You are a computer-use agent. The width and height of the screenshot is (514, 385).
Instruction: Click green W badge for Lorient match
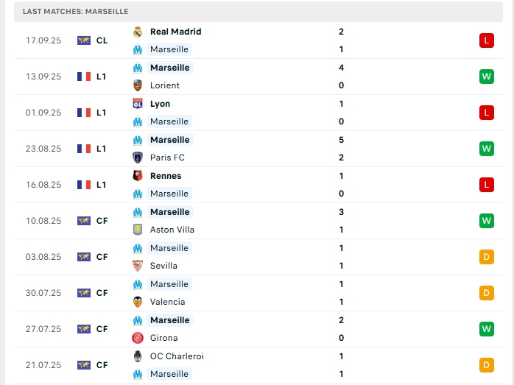[x=486, y=77]
